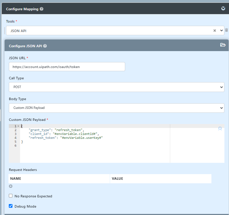The width and height of the screenshot is (229, 215).
Task: Collapse the Configure Mapping panel
Action: 223,8
